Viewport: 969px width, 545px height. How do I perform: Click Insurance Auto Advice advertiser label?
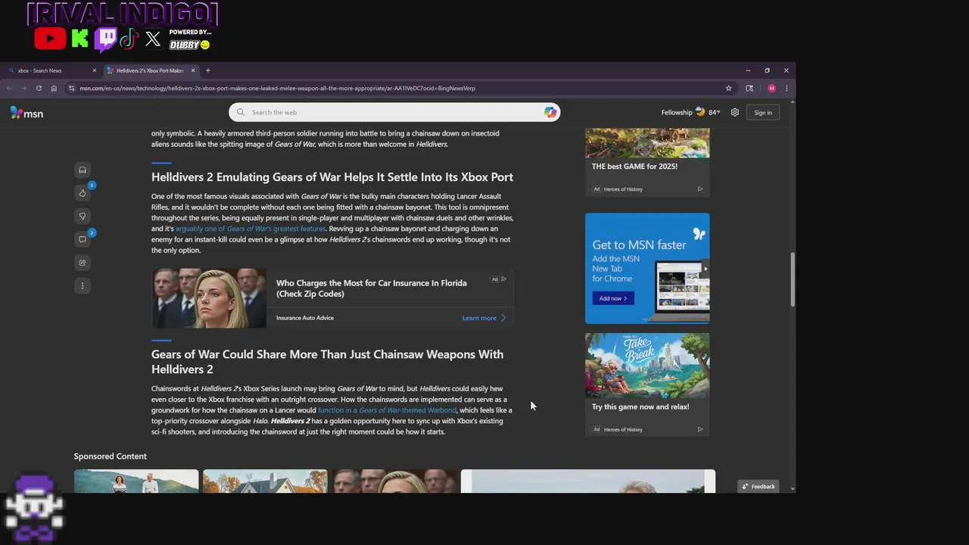tap(305, 318)
